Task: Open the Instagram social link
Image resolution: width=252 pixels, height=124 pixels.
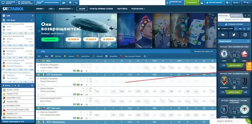Action: (245, 35)
